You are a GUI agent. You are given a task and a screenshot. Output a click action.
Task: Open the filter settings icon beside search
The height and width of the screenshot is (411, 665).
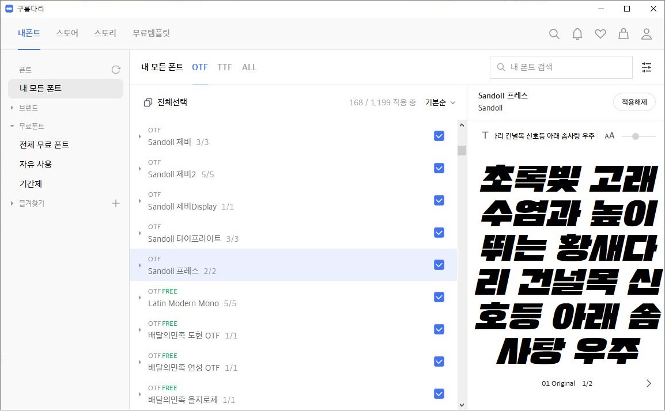pyautogui.click(x=647, y=67)
